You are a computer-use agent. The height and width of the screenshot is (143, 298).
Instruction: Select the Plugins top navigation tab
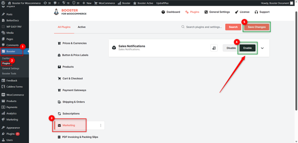pos(192,12)
